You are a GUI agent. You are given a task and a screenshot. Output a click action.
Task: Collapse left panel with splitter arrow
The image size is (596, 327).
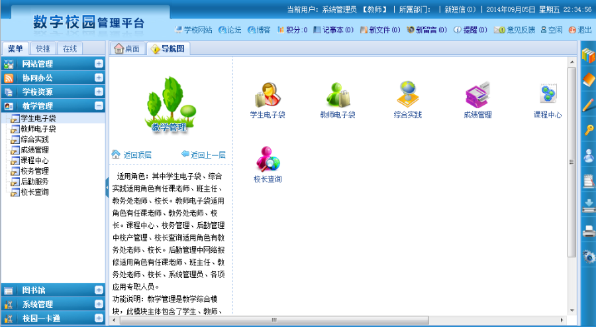[x=107, y=188]
